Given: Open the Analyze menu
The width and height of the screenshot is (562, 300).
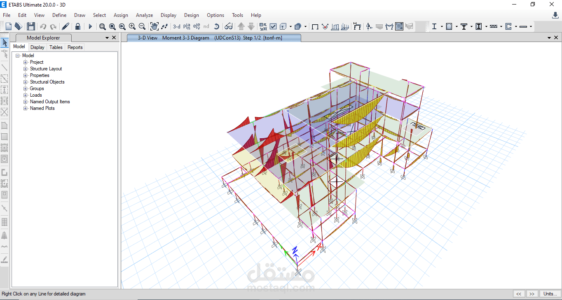Looking at the screenshot, I should click(x=145, y=15).
